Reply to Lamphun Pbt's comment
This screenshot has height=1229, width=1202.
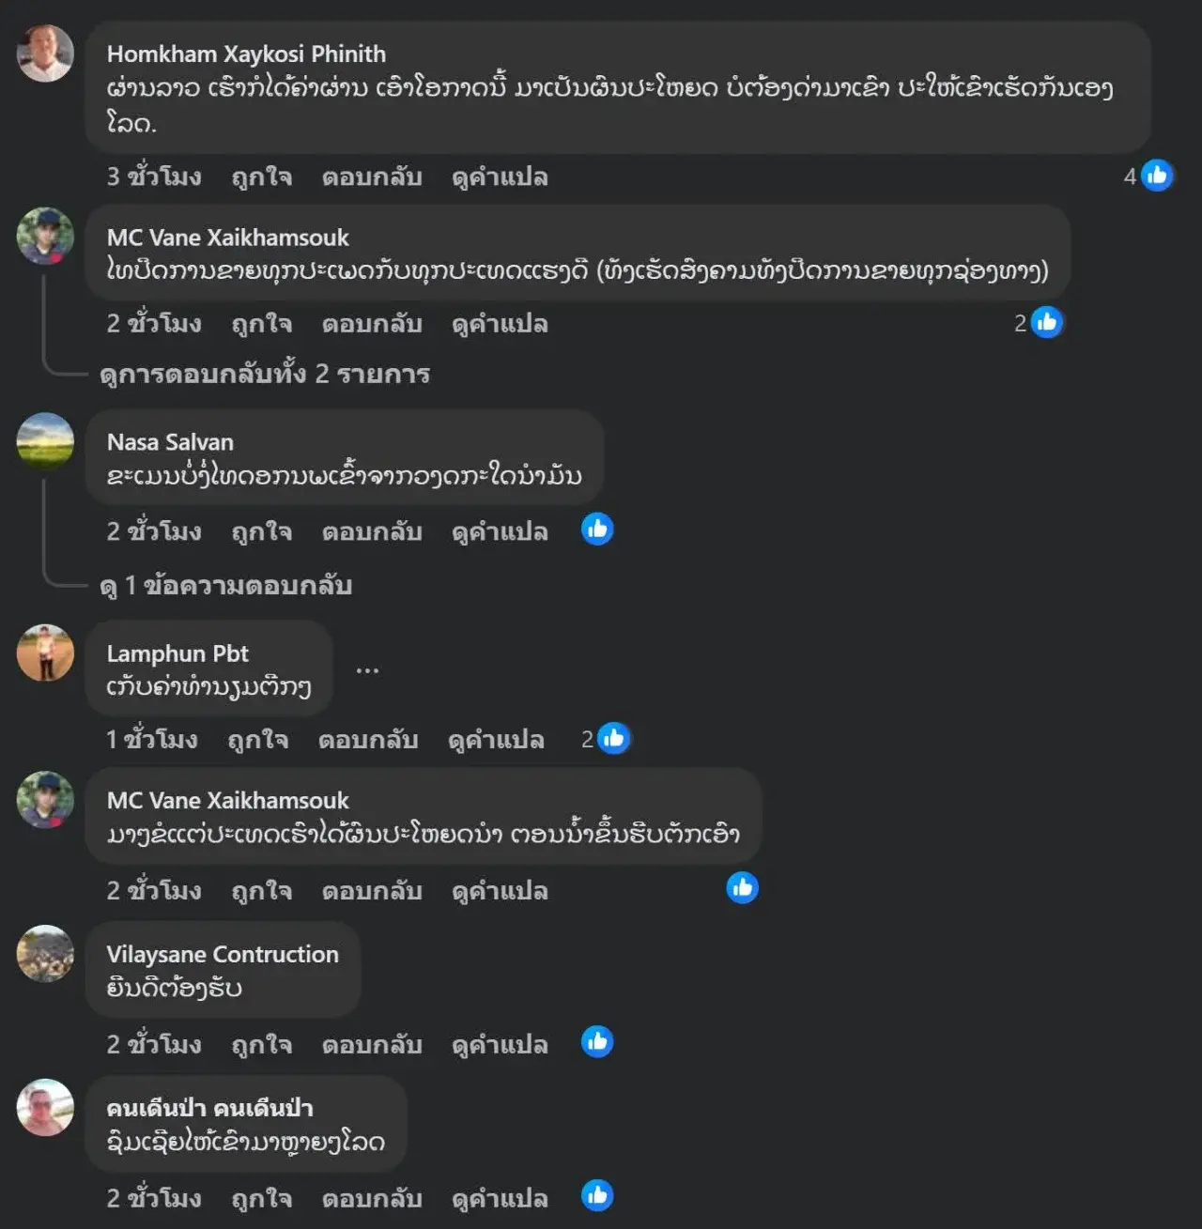pos(368,741)
